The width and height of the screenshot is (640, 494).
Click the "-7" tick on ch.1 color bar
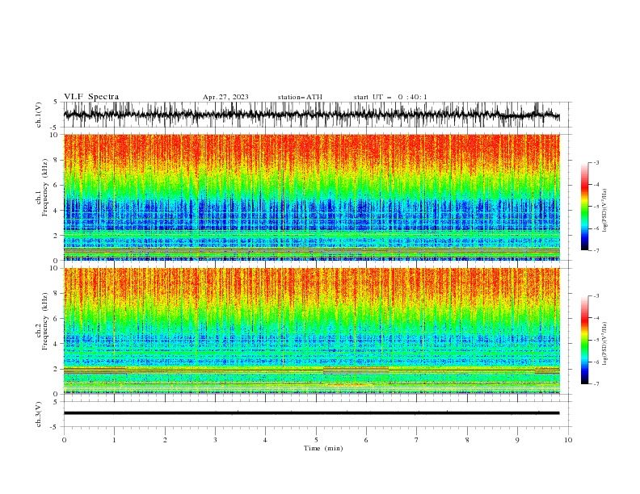pos(596,250)
